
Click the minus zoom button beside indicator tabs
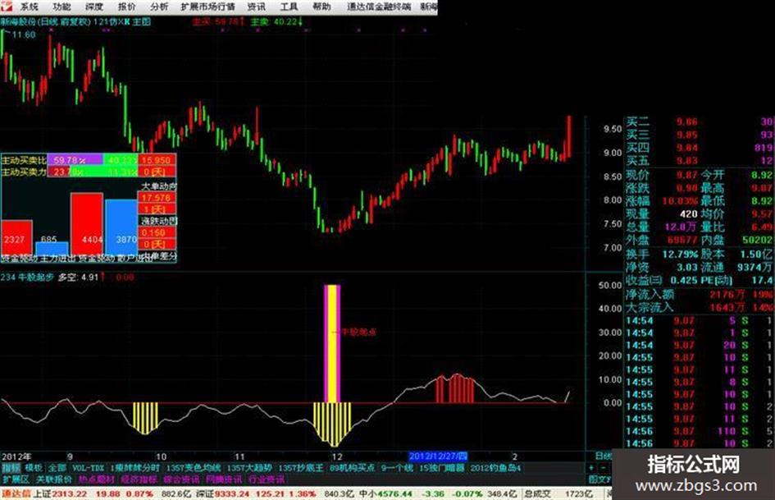(x=603, y=468)
